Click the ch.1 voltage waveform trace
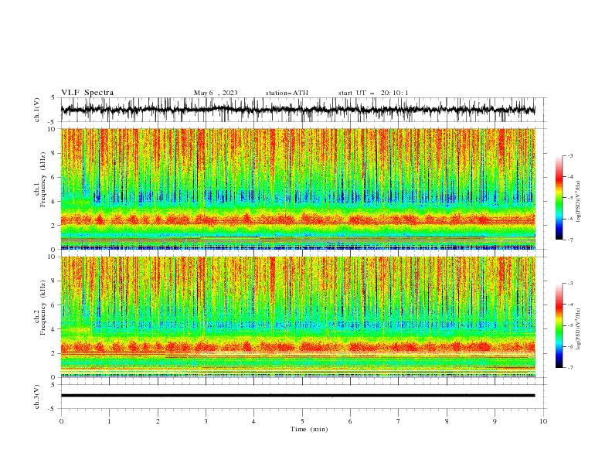 tap(298, 110)
